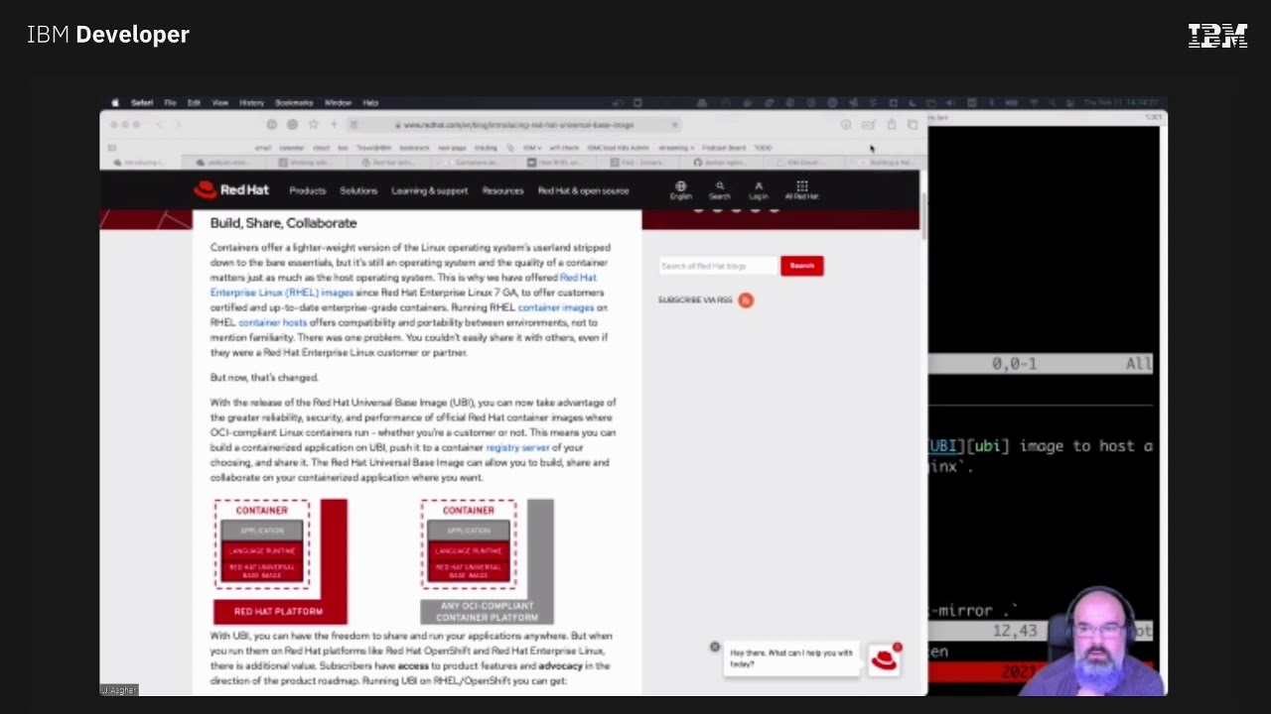1271x714 pixels.
Task: Click 'SUBSCRIBE VIA RSS' text
Action: pyautogui.click(x=695, y=299)
